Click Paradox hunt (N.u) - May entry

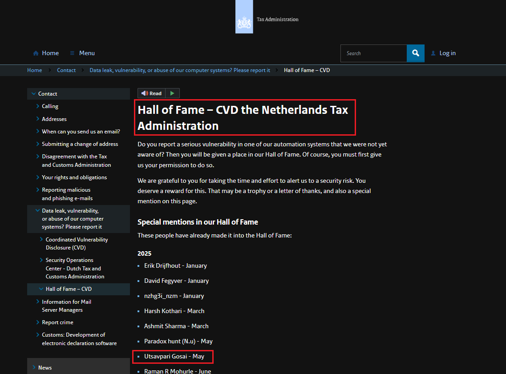tap(178, 342)
